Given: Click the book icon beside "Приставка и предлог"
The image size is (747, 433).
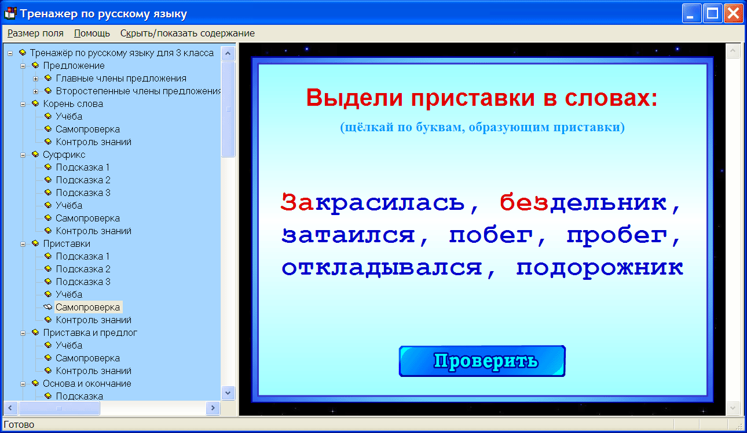Looking at the screenshot, I should [36, 332].
